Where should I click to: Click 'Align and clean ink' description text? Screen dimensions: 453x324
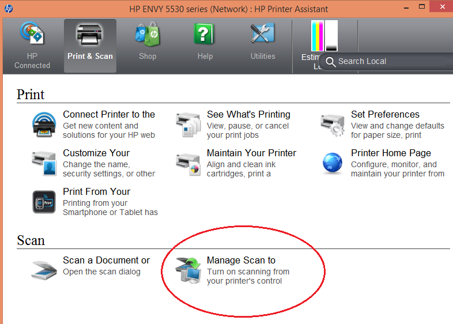tap(241, 164)
